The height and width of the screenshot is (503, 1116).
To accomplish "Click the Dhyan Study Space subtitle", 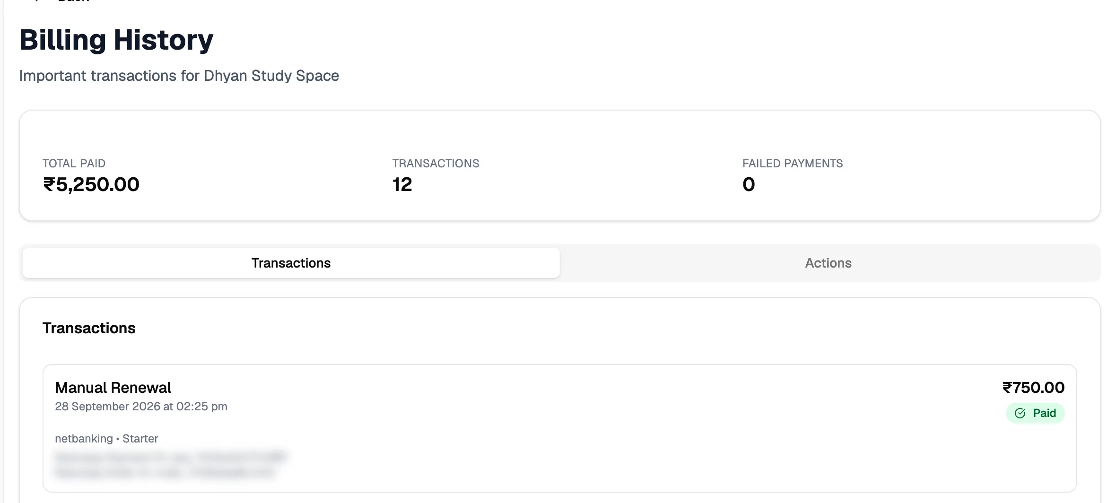I will (179, 76).
